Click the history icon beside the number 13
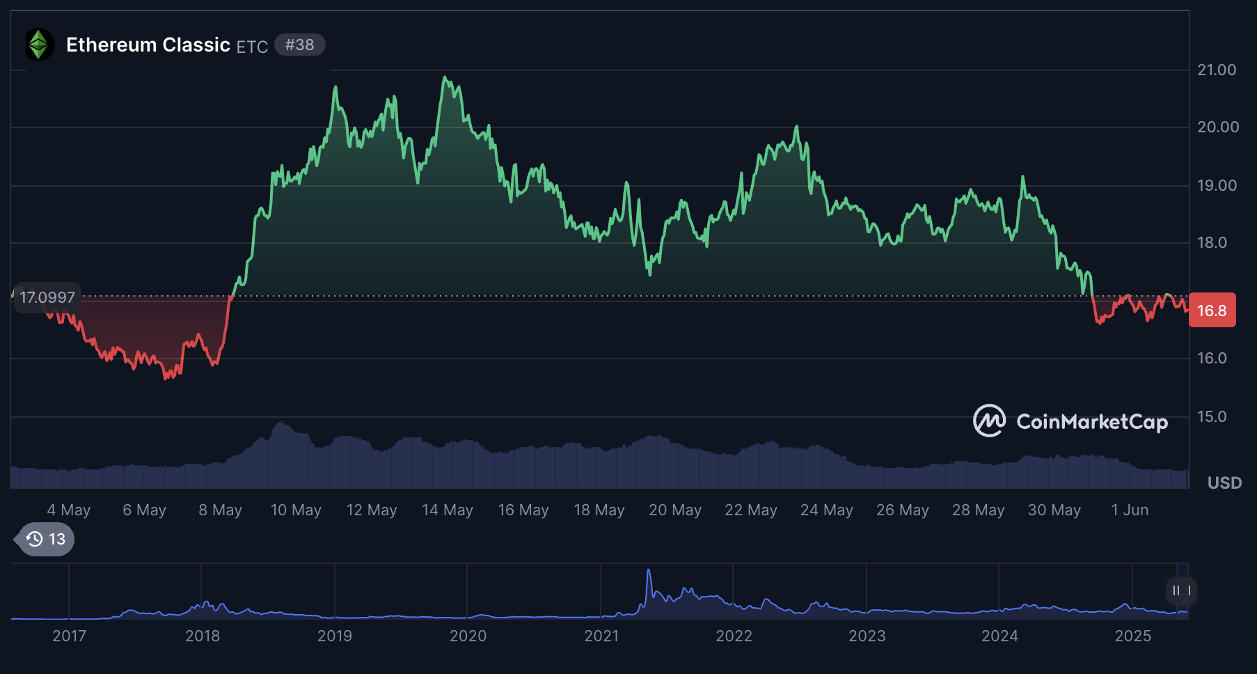The width and height of the screenshot is (1257, 674). click(34, 539)
